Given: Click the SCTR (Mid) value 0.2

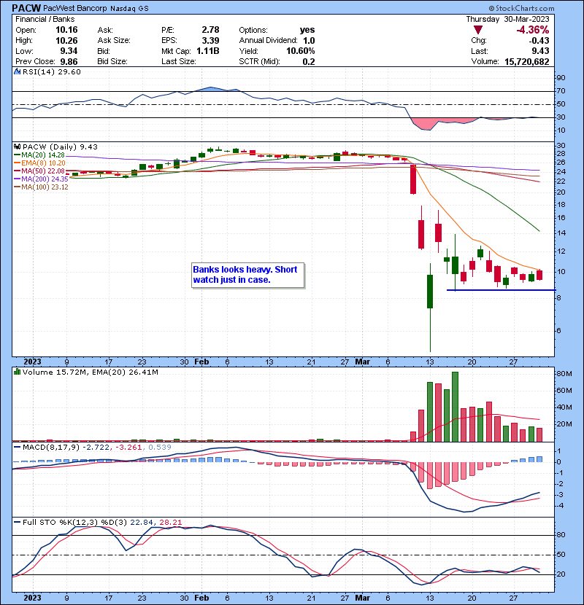Looking at the screenshot, I should 309,62.
